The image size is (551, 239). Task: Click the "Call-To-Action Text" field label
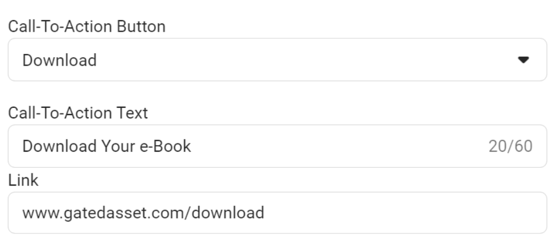coord(78,113)
